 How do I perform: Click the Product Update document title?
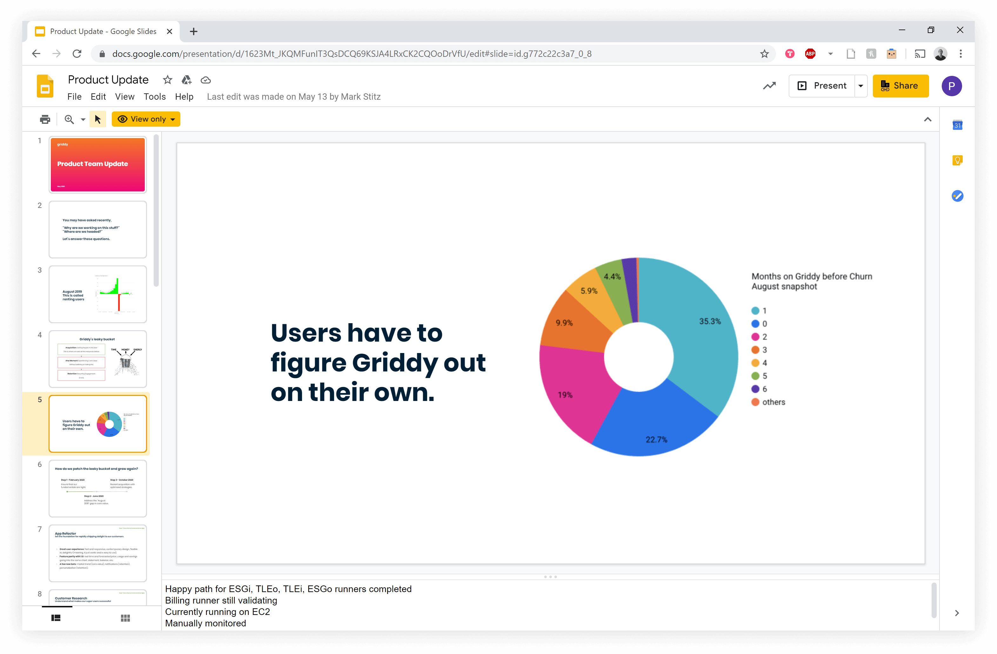coord(108,80)
